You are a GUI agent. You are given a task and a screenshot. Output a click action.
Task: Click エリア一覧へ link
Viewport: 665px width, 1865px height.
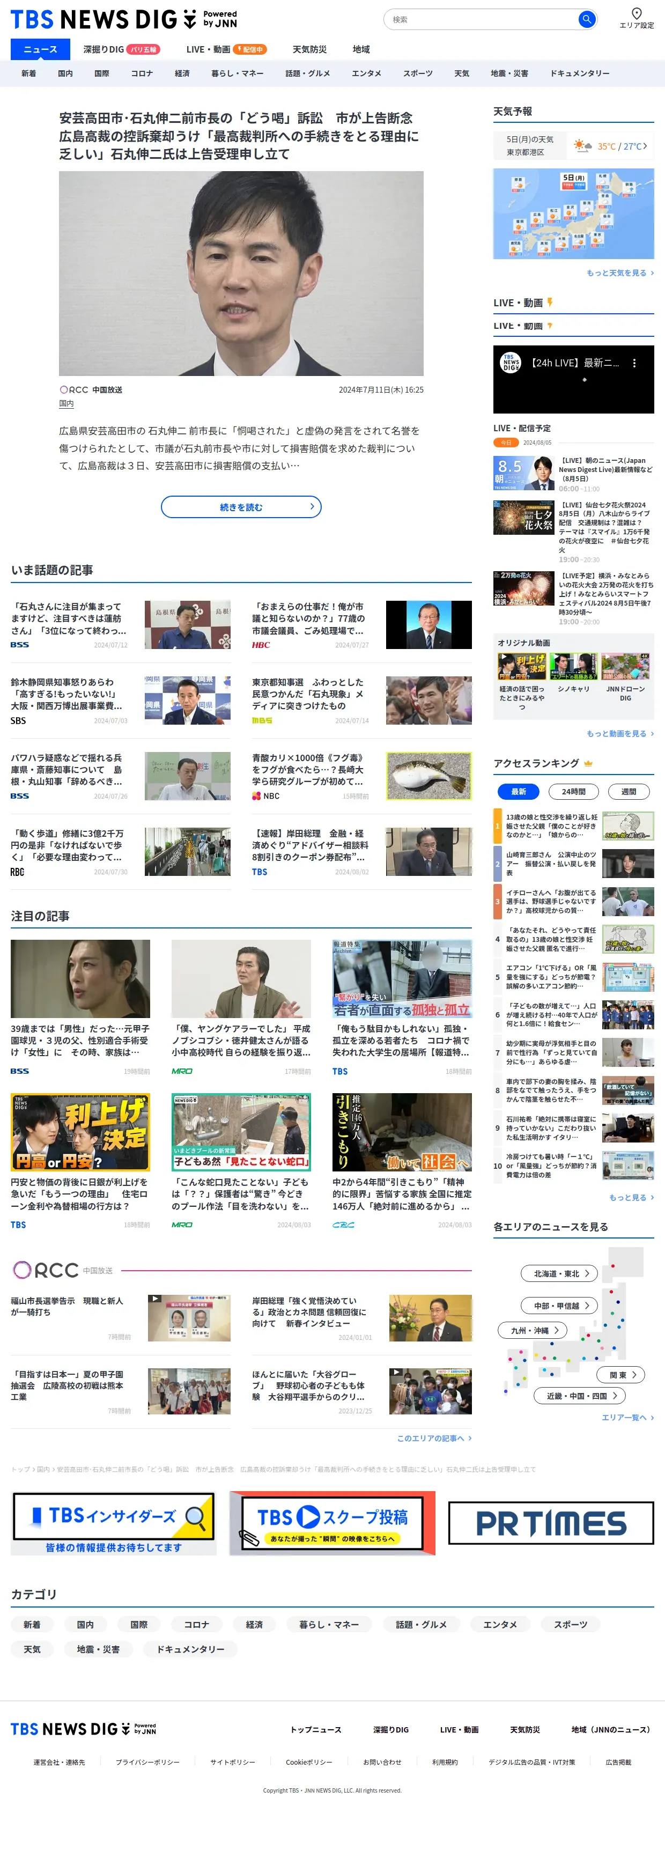click(x=627, y=1418)
